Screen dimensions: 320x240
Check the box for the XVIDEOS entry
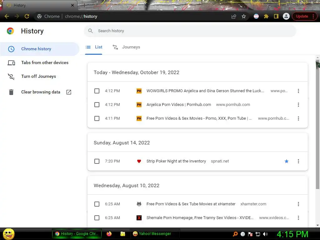click(97, 218)
